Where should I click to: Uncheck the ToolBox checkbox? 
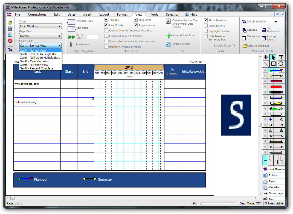106,20
